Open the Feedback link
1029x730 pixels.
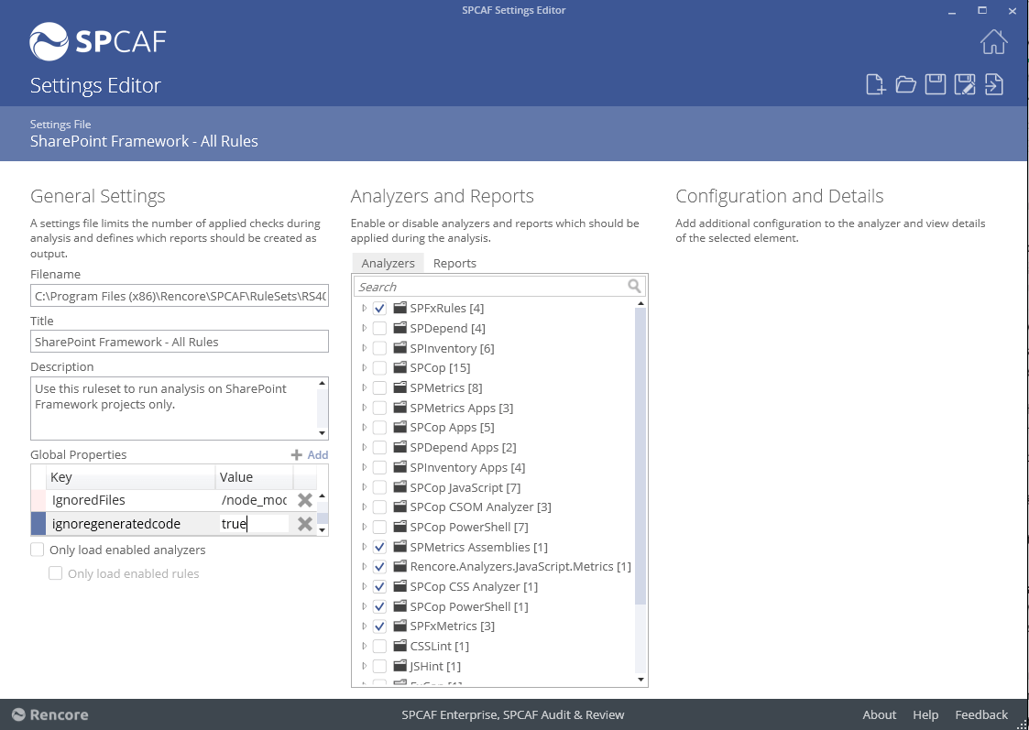981,715
